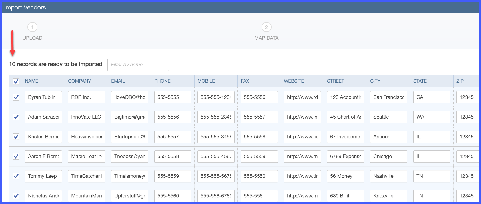Click the STATE column header
The height and width of the screenshot is (204, 481).
tap(420, 81)
